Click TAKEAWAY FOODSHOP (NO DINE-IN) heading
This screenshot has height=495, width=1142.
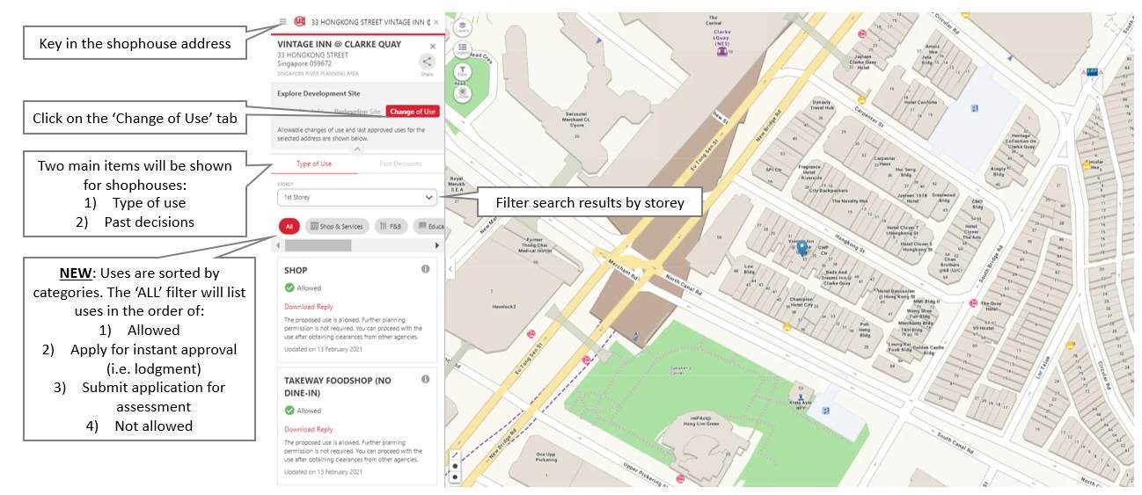338,386
